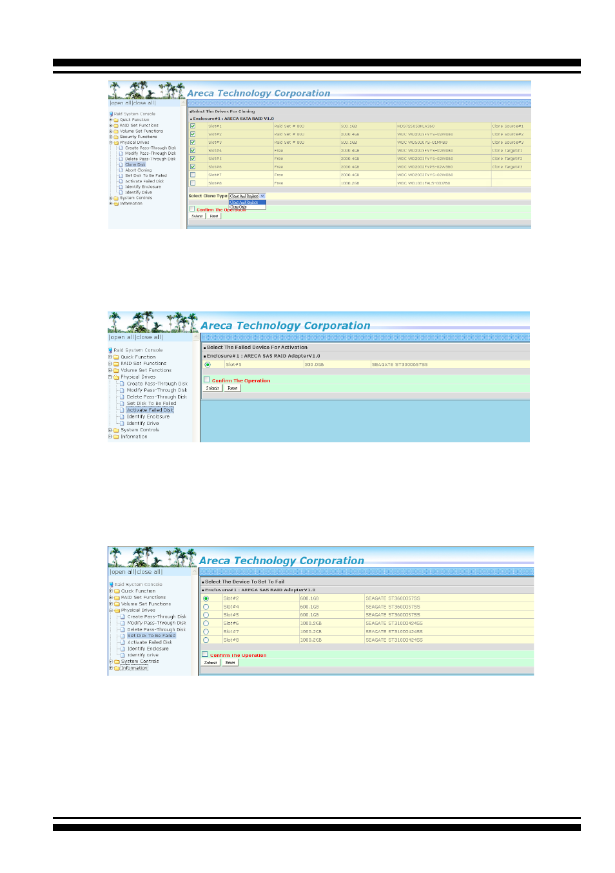Tick Confirm The Operation on set-to-fail page

(205, 654)
